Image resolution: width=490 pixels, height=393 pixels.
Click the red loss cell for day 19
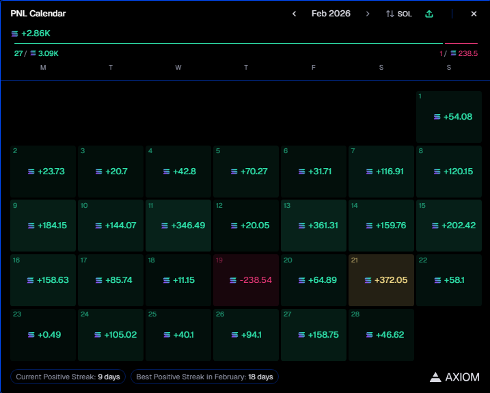pos(246,280)
